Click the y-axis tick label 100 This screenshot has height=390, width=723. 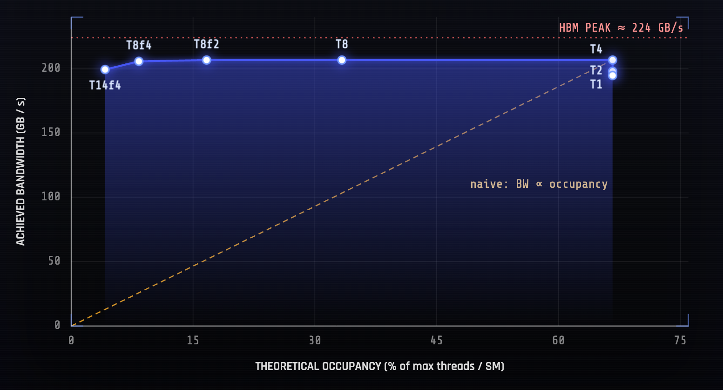pyautogui.click(x=51, y=197)
